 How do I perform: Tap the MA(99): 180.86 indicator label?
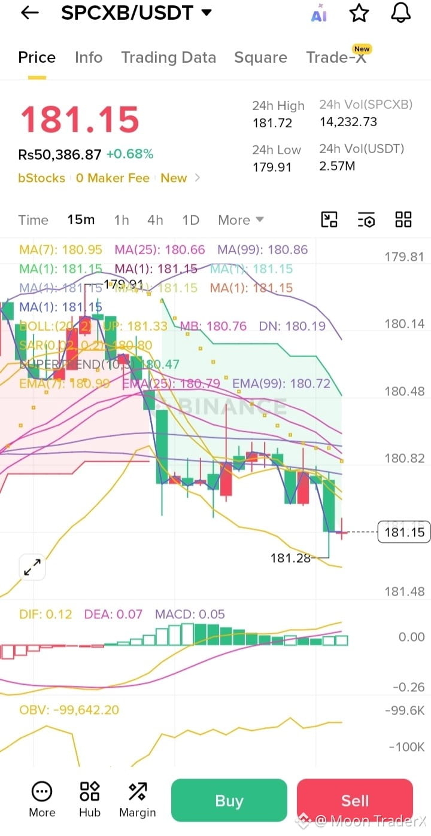click(262, 249)
